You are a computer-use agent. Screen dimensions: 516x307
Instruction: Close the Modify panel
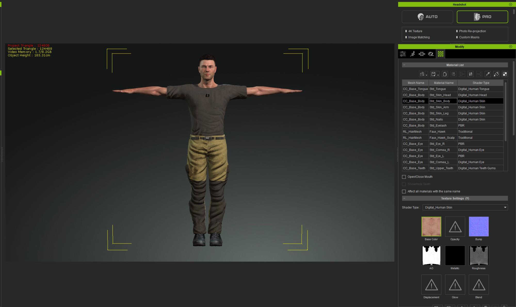click(x=511, y=47)
